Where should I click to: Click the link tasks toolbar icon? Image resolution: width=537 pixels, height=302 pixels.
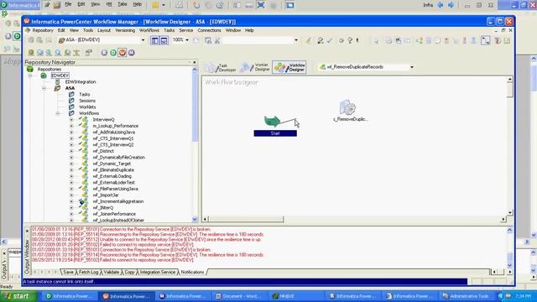tap(486, 40)
